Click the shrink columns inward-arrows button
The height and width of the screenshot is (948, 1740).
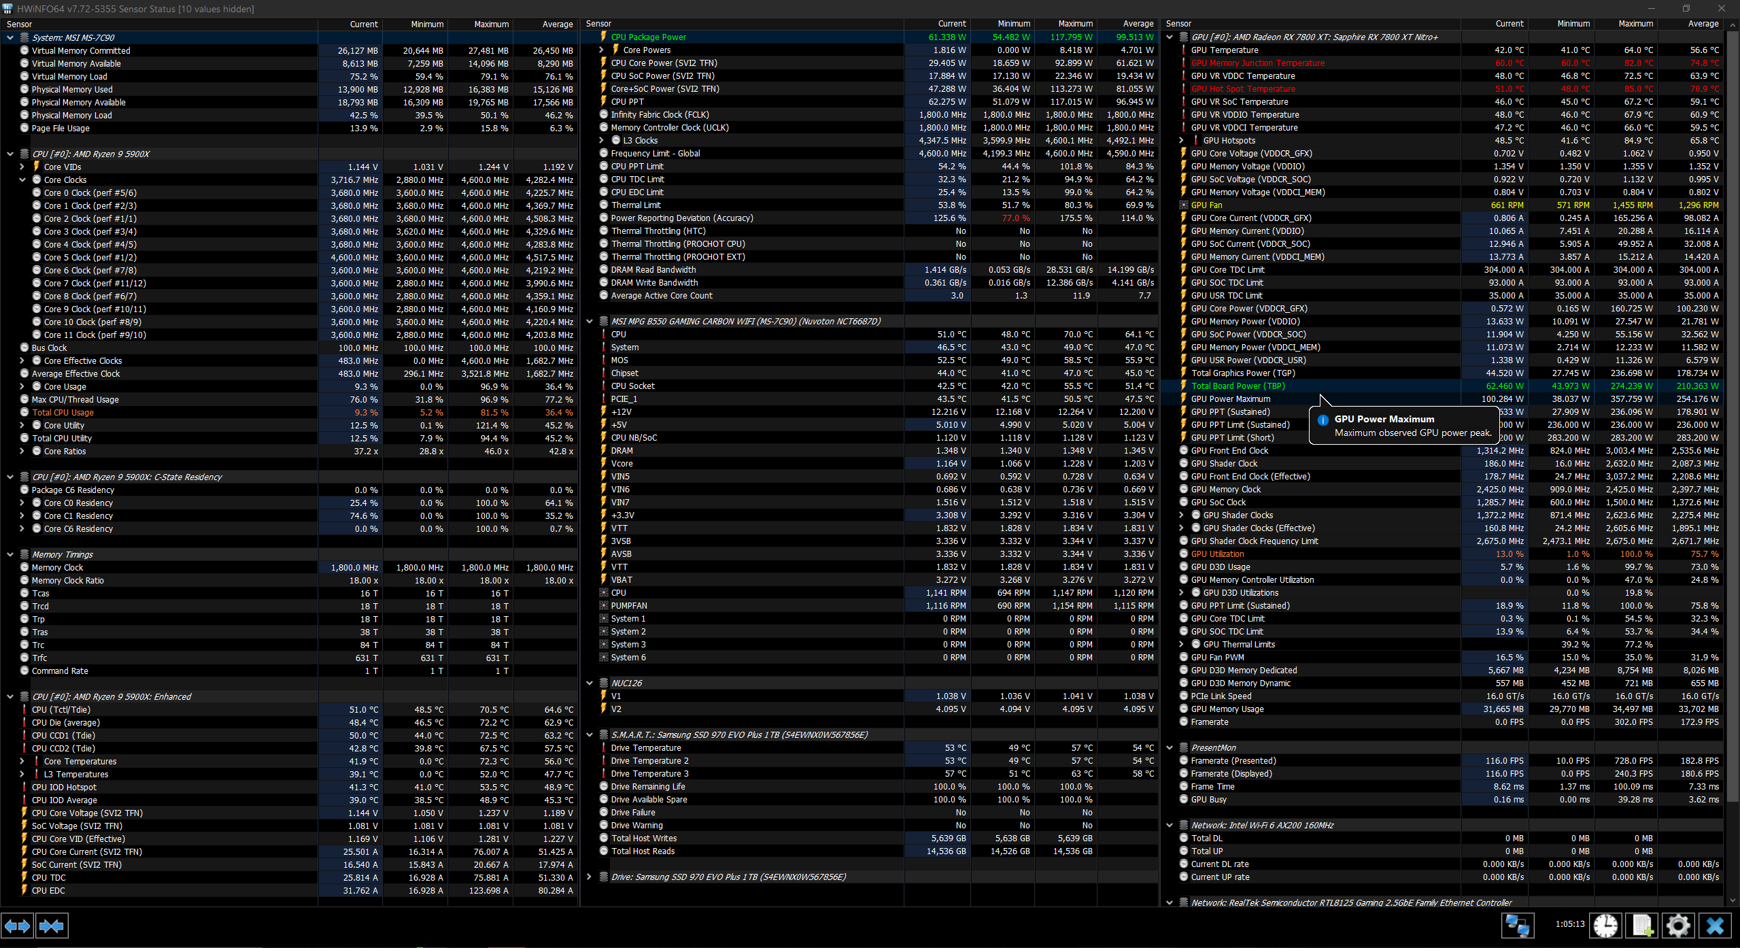coord(52,926)
